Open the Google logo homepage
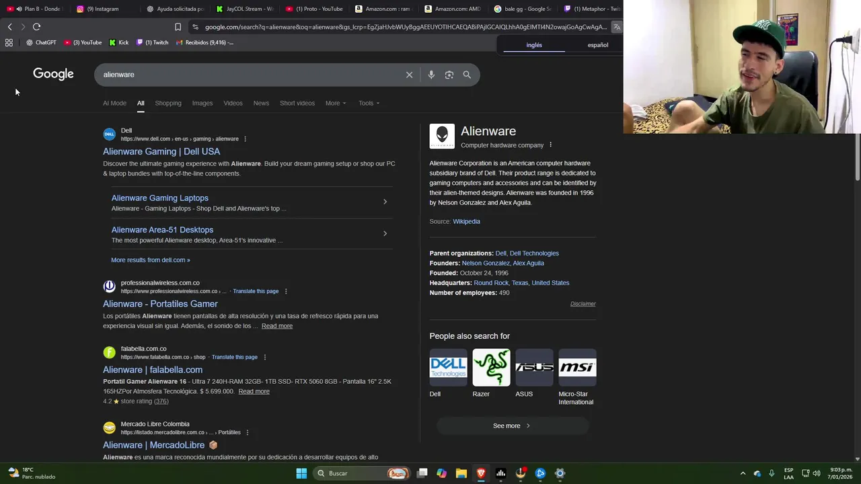Viewport: 861px width, 484px height. 53,74
